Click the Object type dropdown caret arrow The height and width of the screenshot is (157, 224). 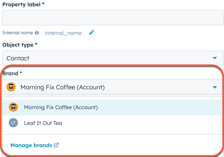(x=215, y=58)
